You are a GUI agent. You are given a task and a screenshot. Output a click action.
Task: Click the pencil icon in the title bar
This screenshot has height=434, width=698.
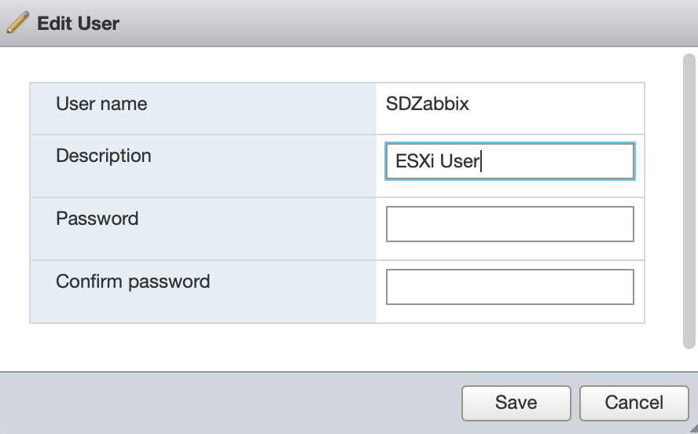click(17, 23)
